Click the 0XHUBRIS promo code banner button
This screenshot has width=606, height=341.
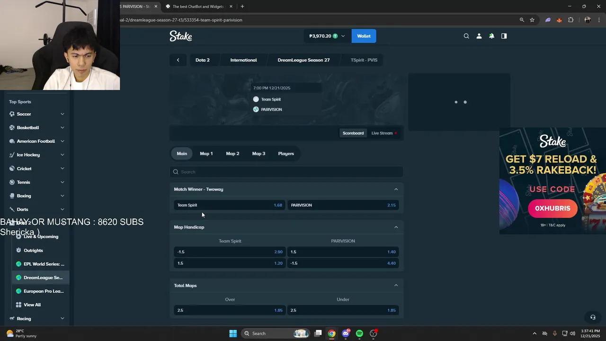553,208
